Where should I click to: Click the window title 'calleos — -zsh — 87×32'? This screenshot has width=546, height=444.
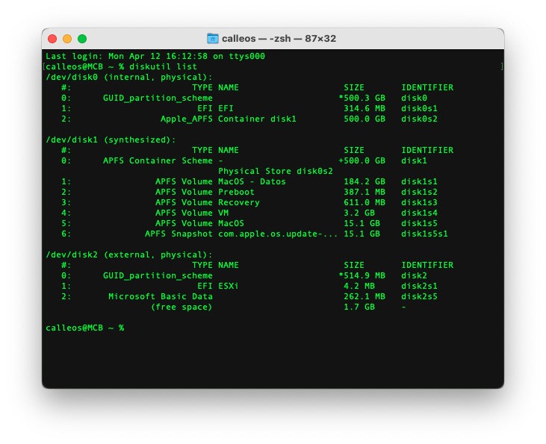[279, 38]
